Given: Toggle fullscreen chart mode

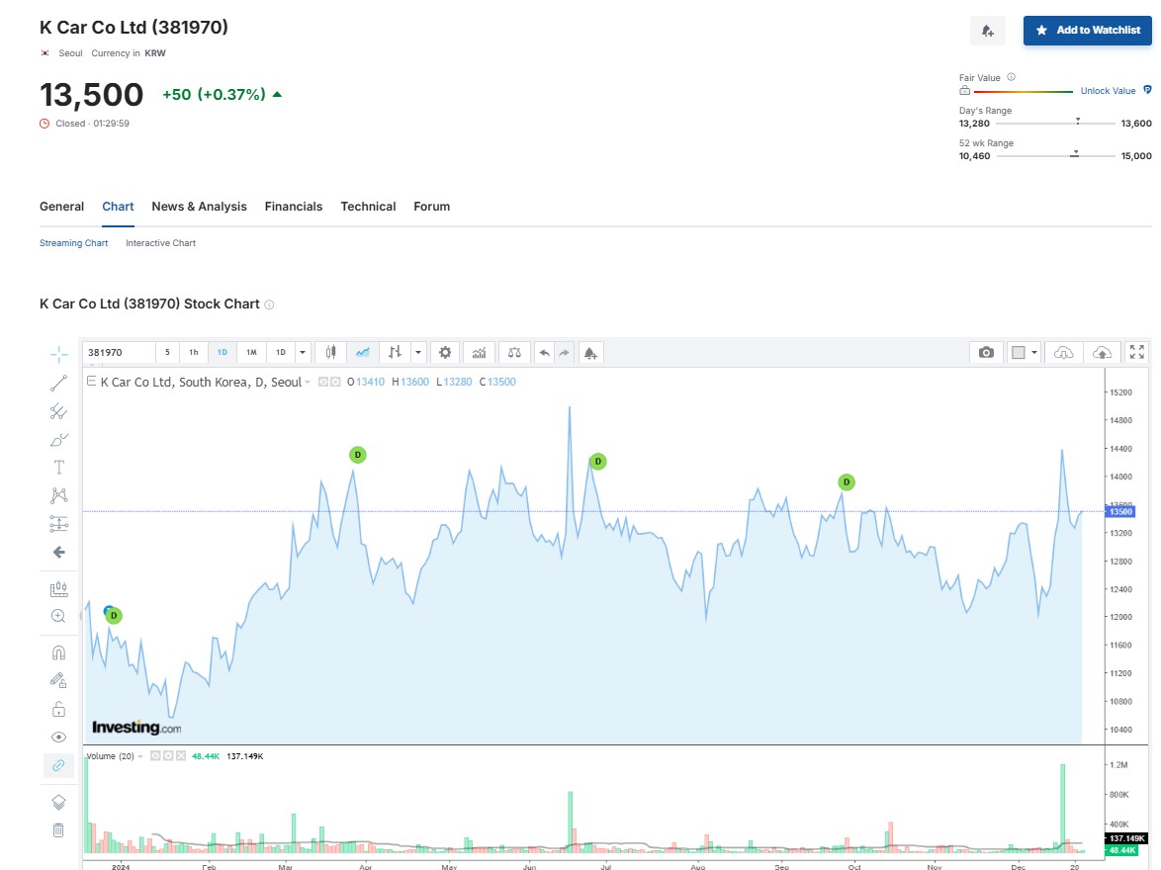Looking at the screenshot, I should coord(1137,352).
